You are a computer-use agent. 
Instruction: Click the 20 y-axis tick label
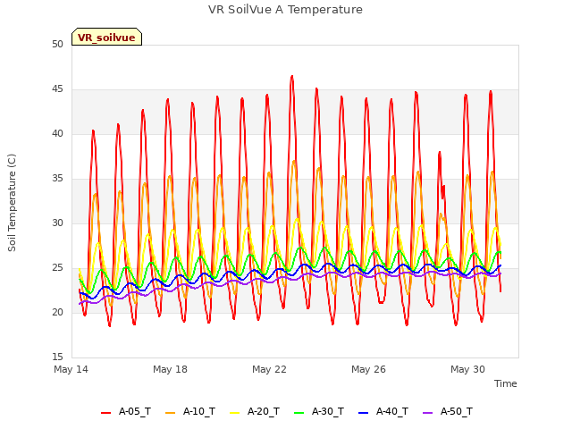[x=57, y=312]
